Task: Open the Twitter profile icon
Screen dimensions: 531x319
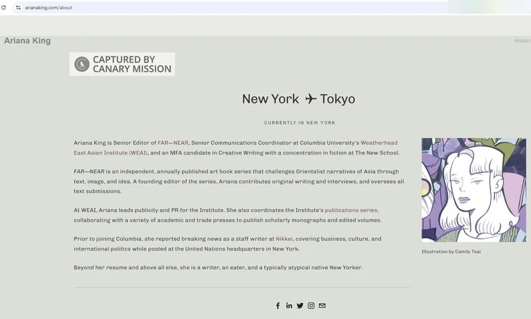Action: 300,306
